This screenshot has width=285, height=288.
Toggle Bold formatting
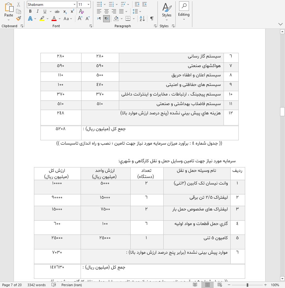click(30, 11)
